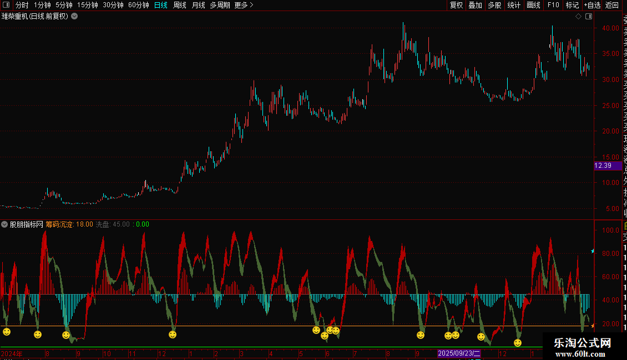
Task: Open the stock title dropdown arrow
Action: click(x=74, y=17)
